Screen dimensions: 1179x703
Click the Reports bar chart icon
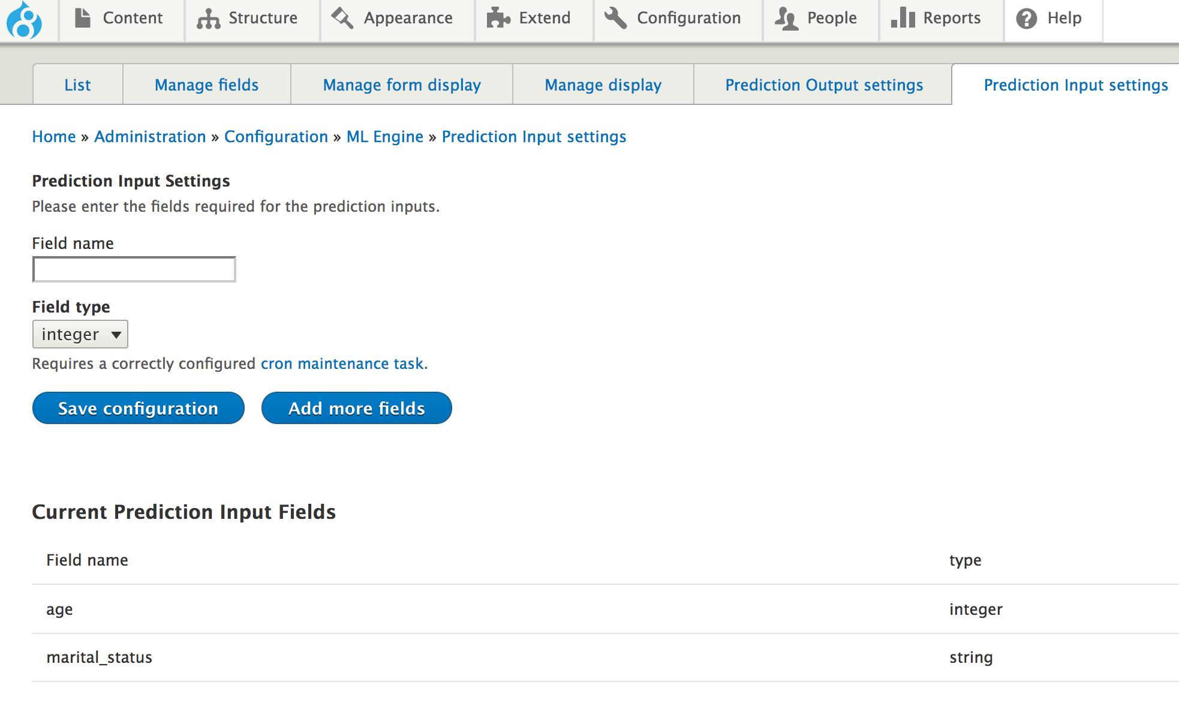[x=903, y=19]
